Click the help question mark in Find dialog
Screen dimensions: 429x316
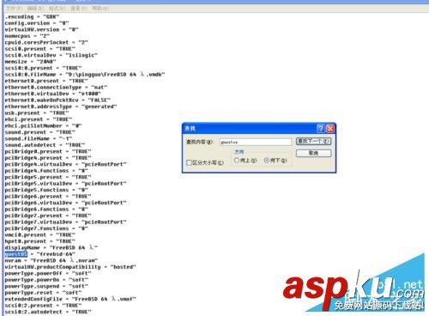pos(321,129)
